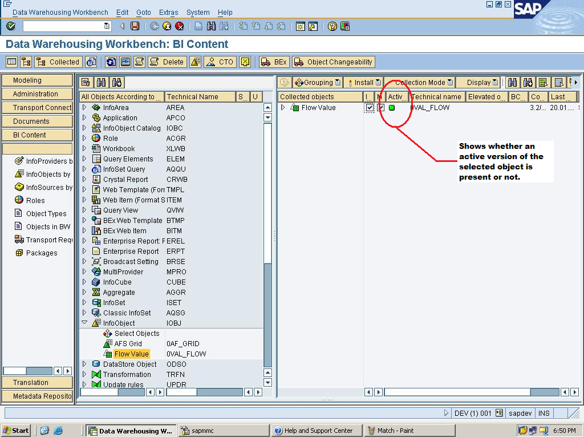Click the Role pie icon in tree
Screen dimensions: 584x438
96,138
